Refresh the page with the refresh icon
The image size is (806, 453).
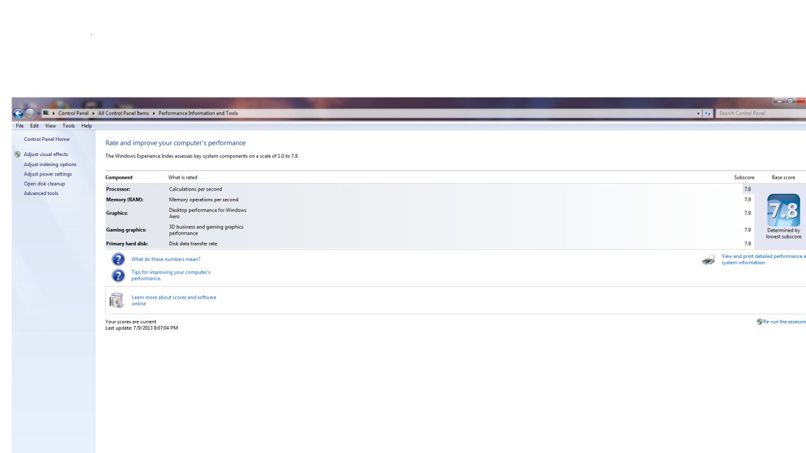pos(708,113)
